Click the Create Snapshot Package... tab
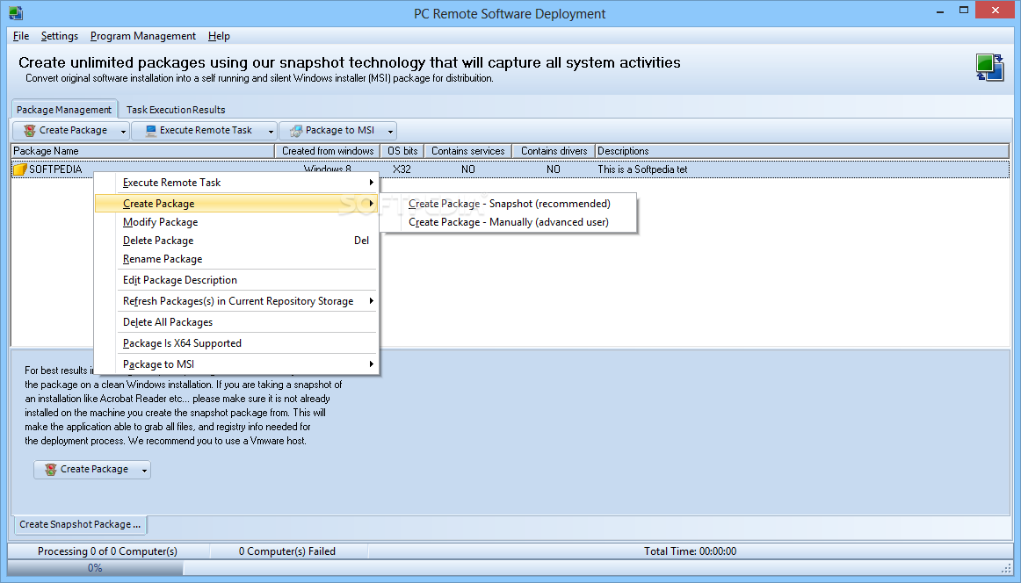The height and width of the screenshot is (583, 1021). 79,524
